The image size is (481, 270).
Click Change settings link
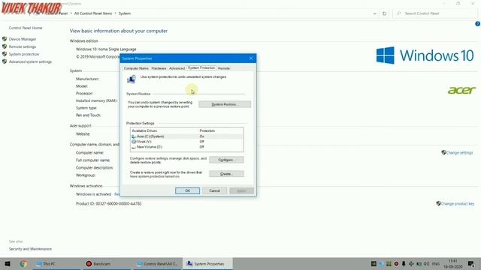pyautogui.click(x=459, y=153)
